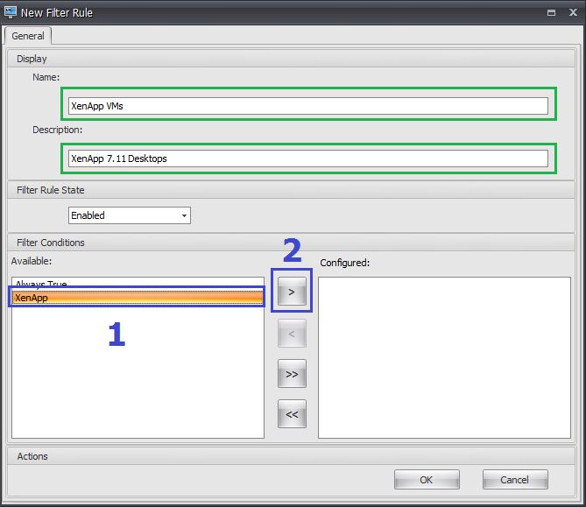Switch to the General tab

coord(28,36)
